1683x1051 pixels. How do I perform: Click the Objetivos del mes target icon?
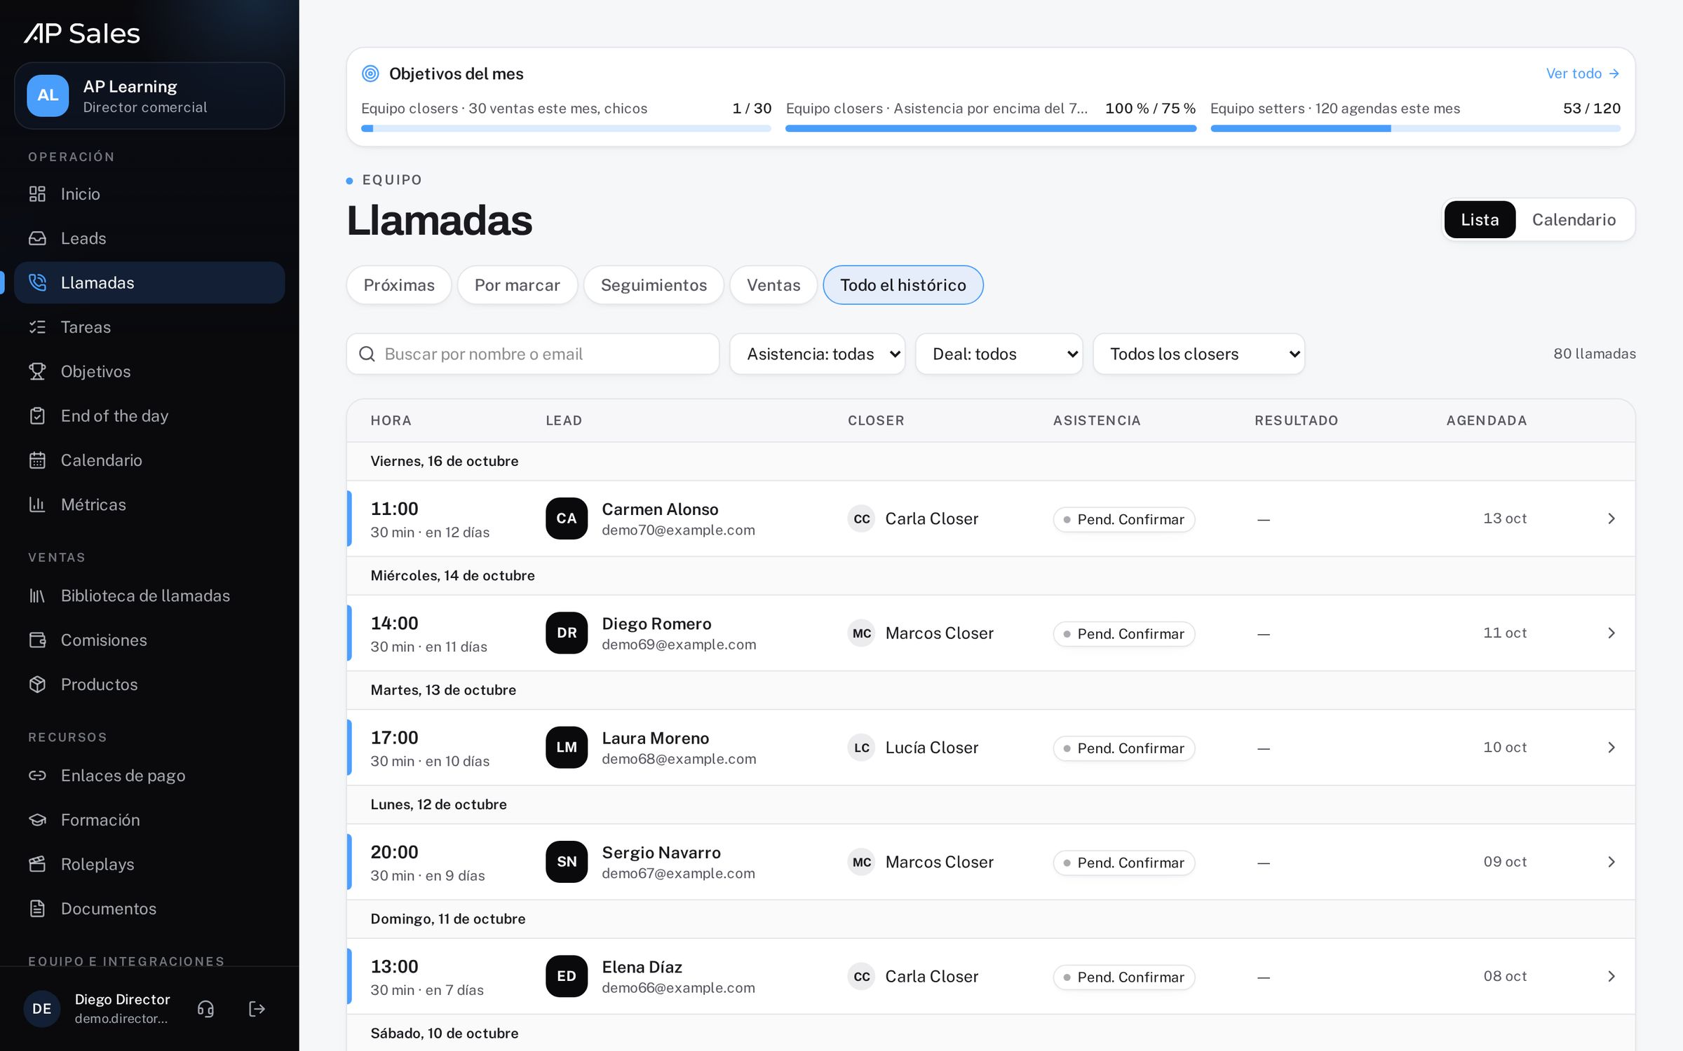(x=370, y=74)
